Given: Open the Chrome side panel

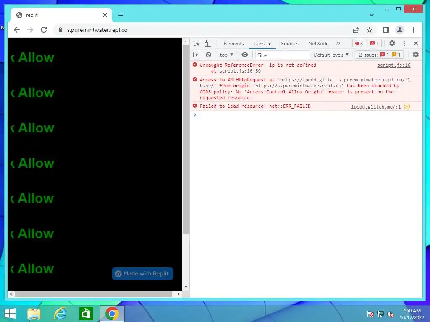Looking at the screenshot, I should click(x=386, y=30).
